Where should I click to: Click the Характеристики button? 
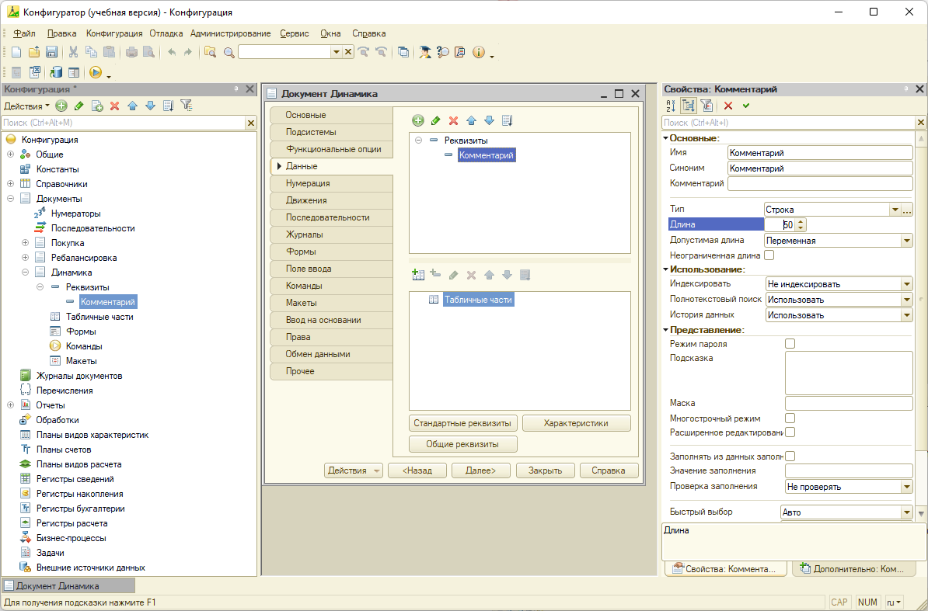tap(576, 423)
